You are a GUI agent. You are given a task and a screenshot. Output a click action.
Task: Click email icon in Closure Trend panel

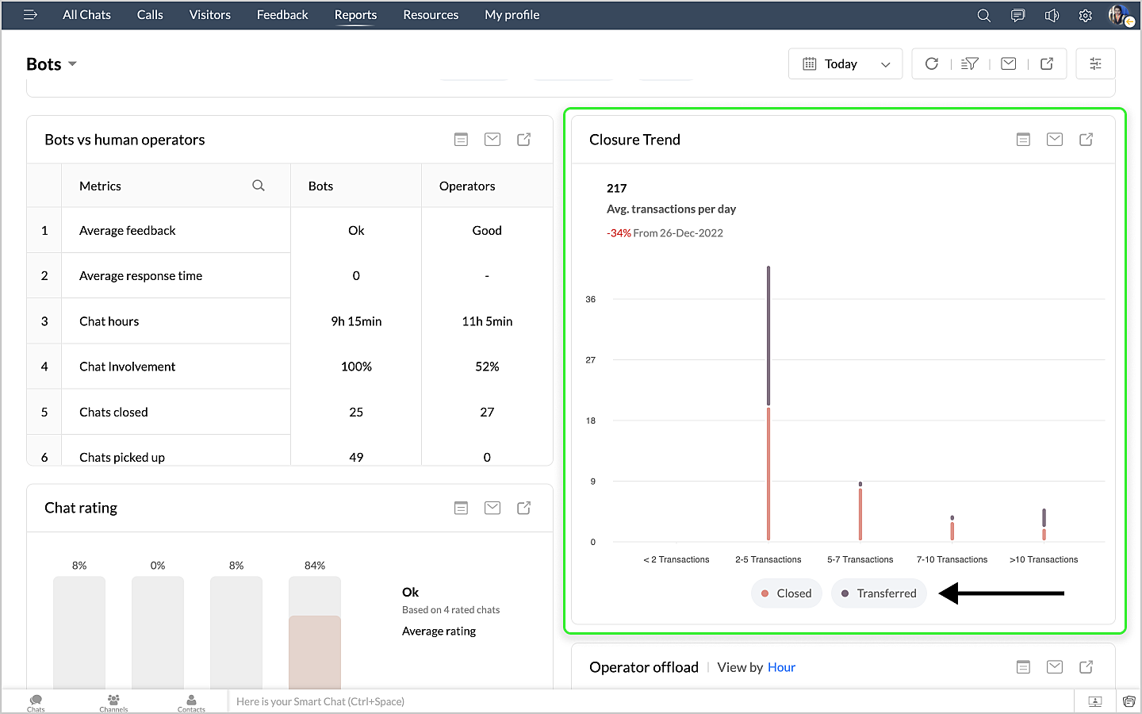point(1054,140)
